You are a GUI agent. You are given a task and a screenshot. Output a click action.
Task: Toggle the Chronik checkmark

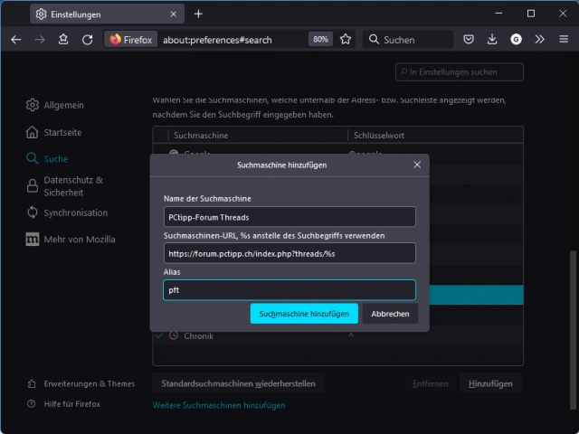point(159,335)
